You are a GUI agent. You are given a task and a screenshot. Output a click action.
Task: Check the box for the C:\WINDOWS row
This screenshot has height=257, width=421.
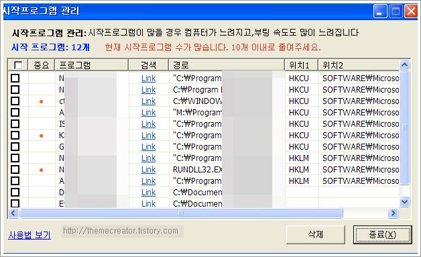[15, 101]
